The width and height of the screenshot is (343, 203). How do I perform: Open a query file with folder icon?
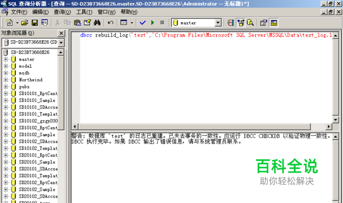(x=25, y=22)
